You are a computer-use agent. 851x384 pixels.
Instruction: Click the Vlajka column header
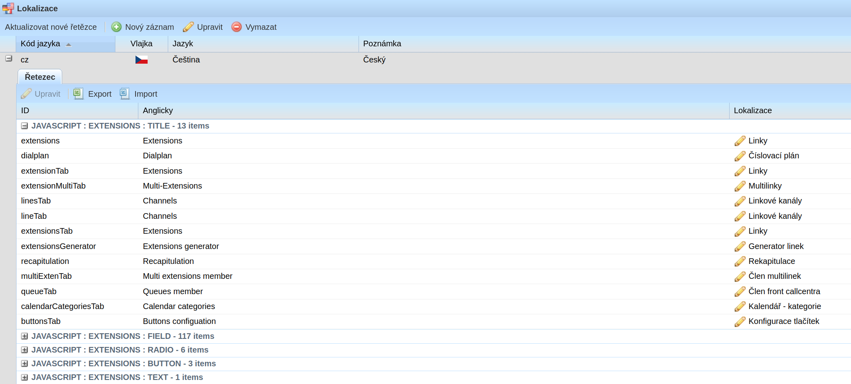point(142,44)
